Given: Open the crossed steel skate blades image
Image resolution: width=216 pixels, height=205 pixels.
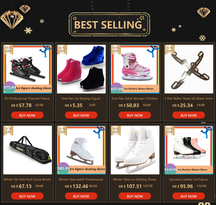Looking at the screenshot, I should pyautogui.click(x=189, y=69).
